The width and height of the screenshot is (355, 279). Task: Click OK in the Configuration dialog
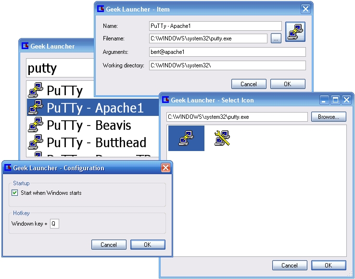coord(148,244)
